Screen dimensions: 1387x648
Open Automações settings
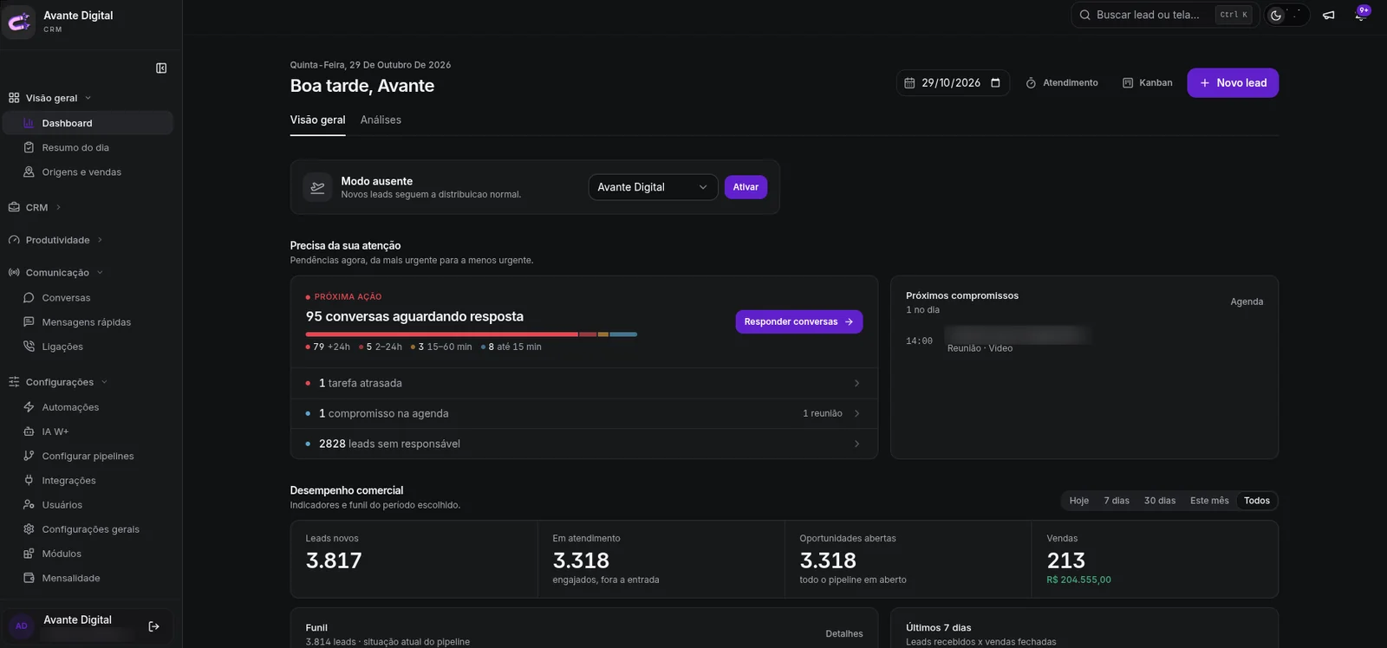click(88, 407)
